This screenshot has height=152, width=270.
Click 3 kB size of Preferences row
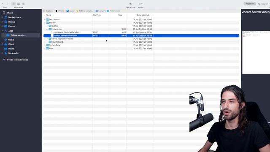pyautogui.click(x=124, y=29)
